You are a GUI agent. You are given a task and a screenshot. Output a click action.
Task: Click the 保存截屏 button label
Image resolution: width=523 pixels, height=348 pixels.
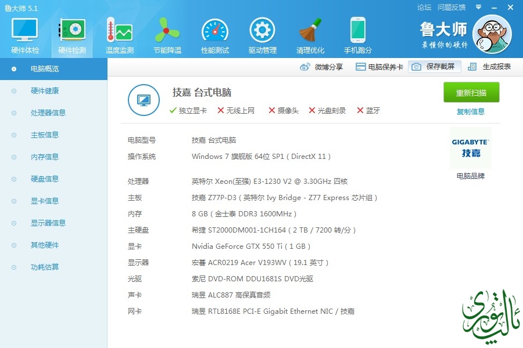440,67
